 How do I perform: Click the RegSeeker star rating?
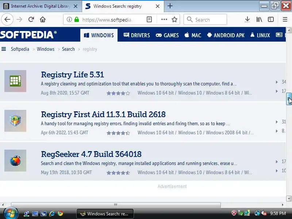pos(118,173)
